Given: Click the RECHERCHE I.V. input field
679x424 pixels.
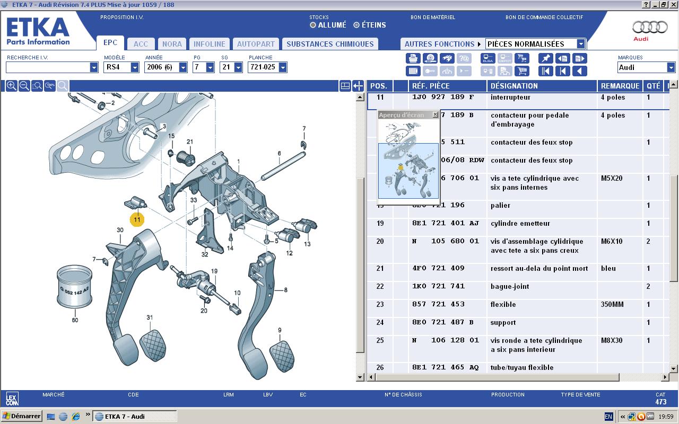Looking at the screenshot, I should (48, 67).
